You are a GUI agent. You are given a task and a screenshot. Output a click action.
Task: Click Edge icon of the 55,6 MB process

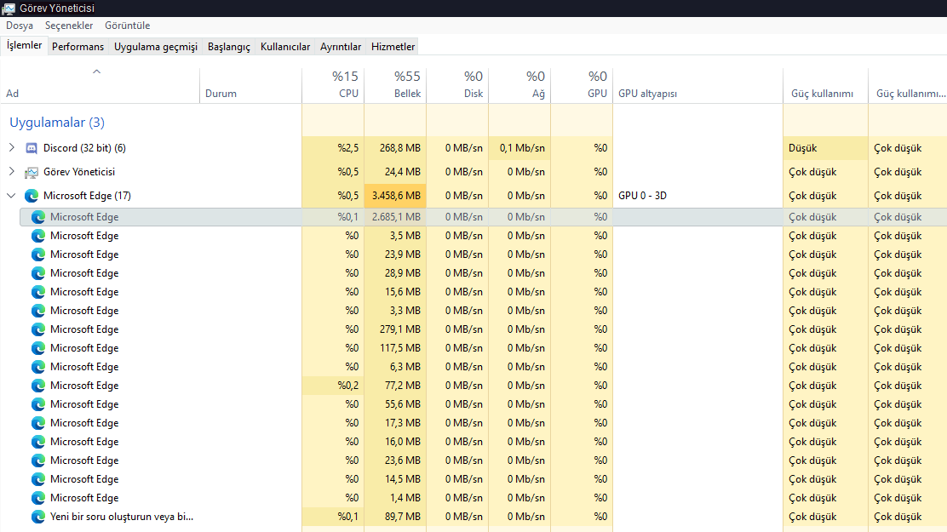[38, 404]
